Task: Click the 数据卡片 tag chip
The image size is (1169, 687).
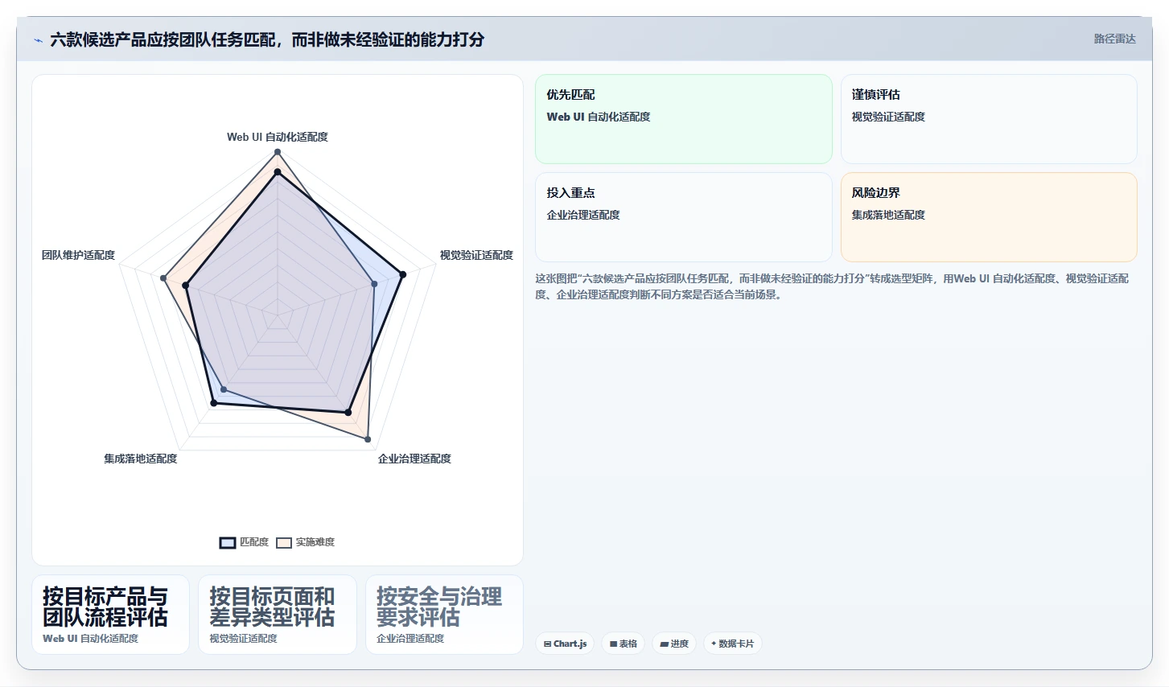Action: (x=733, y=644)
